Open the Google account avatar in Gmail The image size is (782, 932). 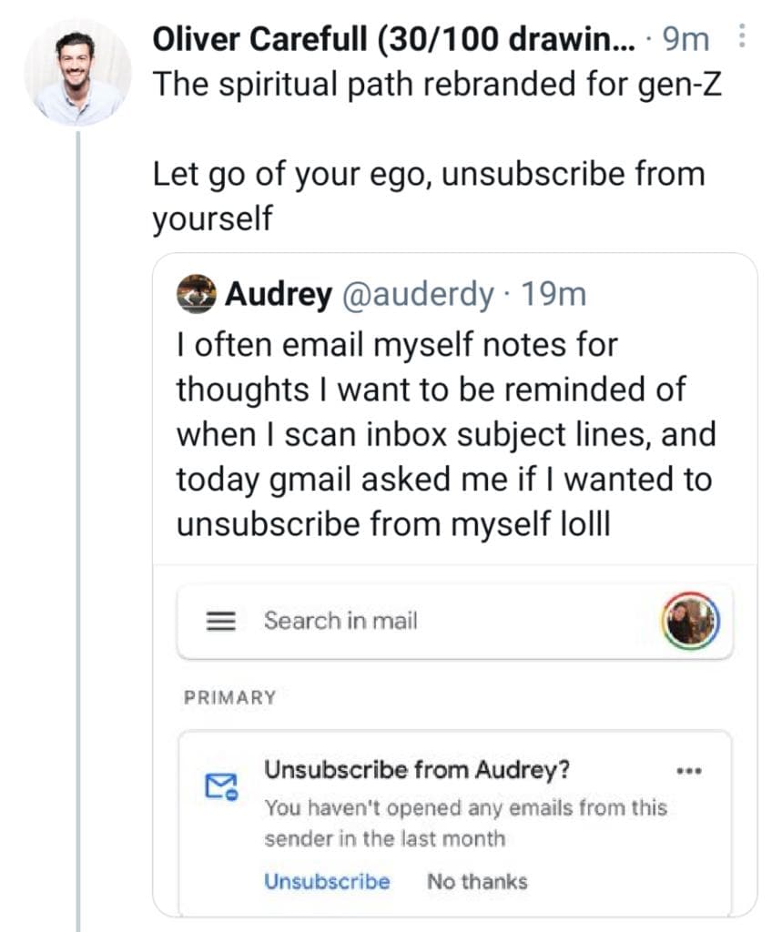pyautogui.click(x=689, y=621)
